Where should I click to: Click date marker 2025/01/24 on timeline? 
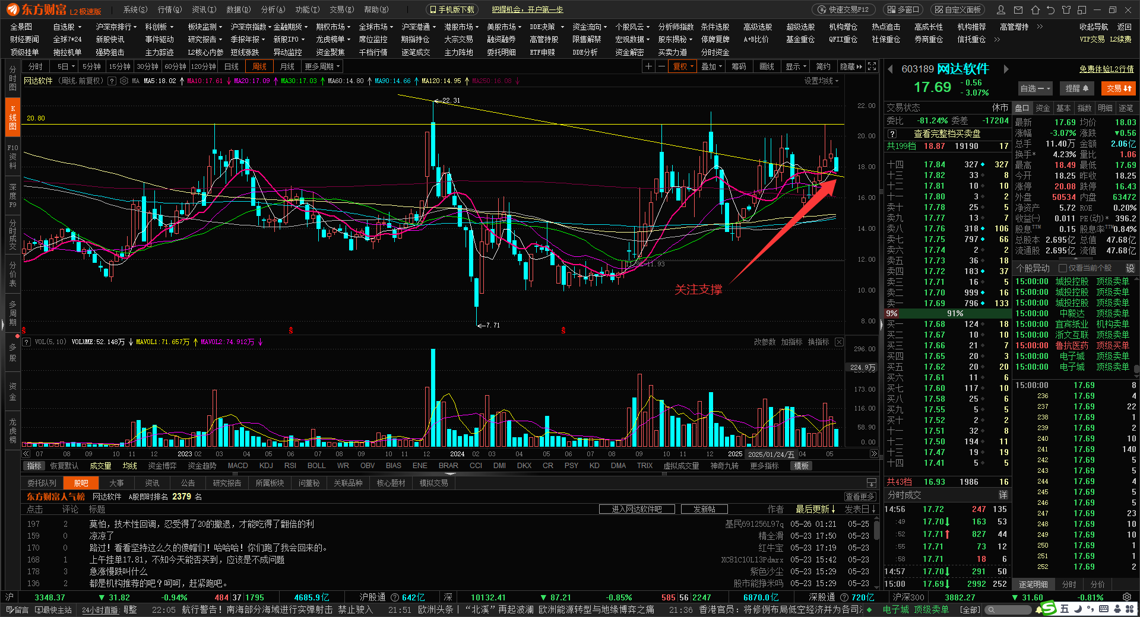click(x=771, y=454)
